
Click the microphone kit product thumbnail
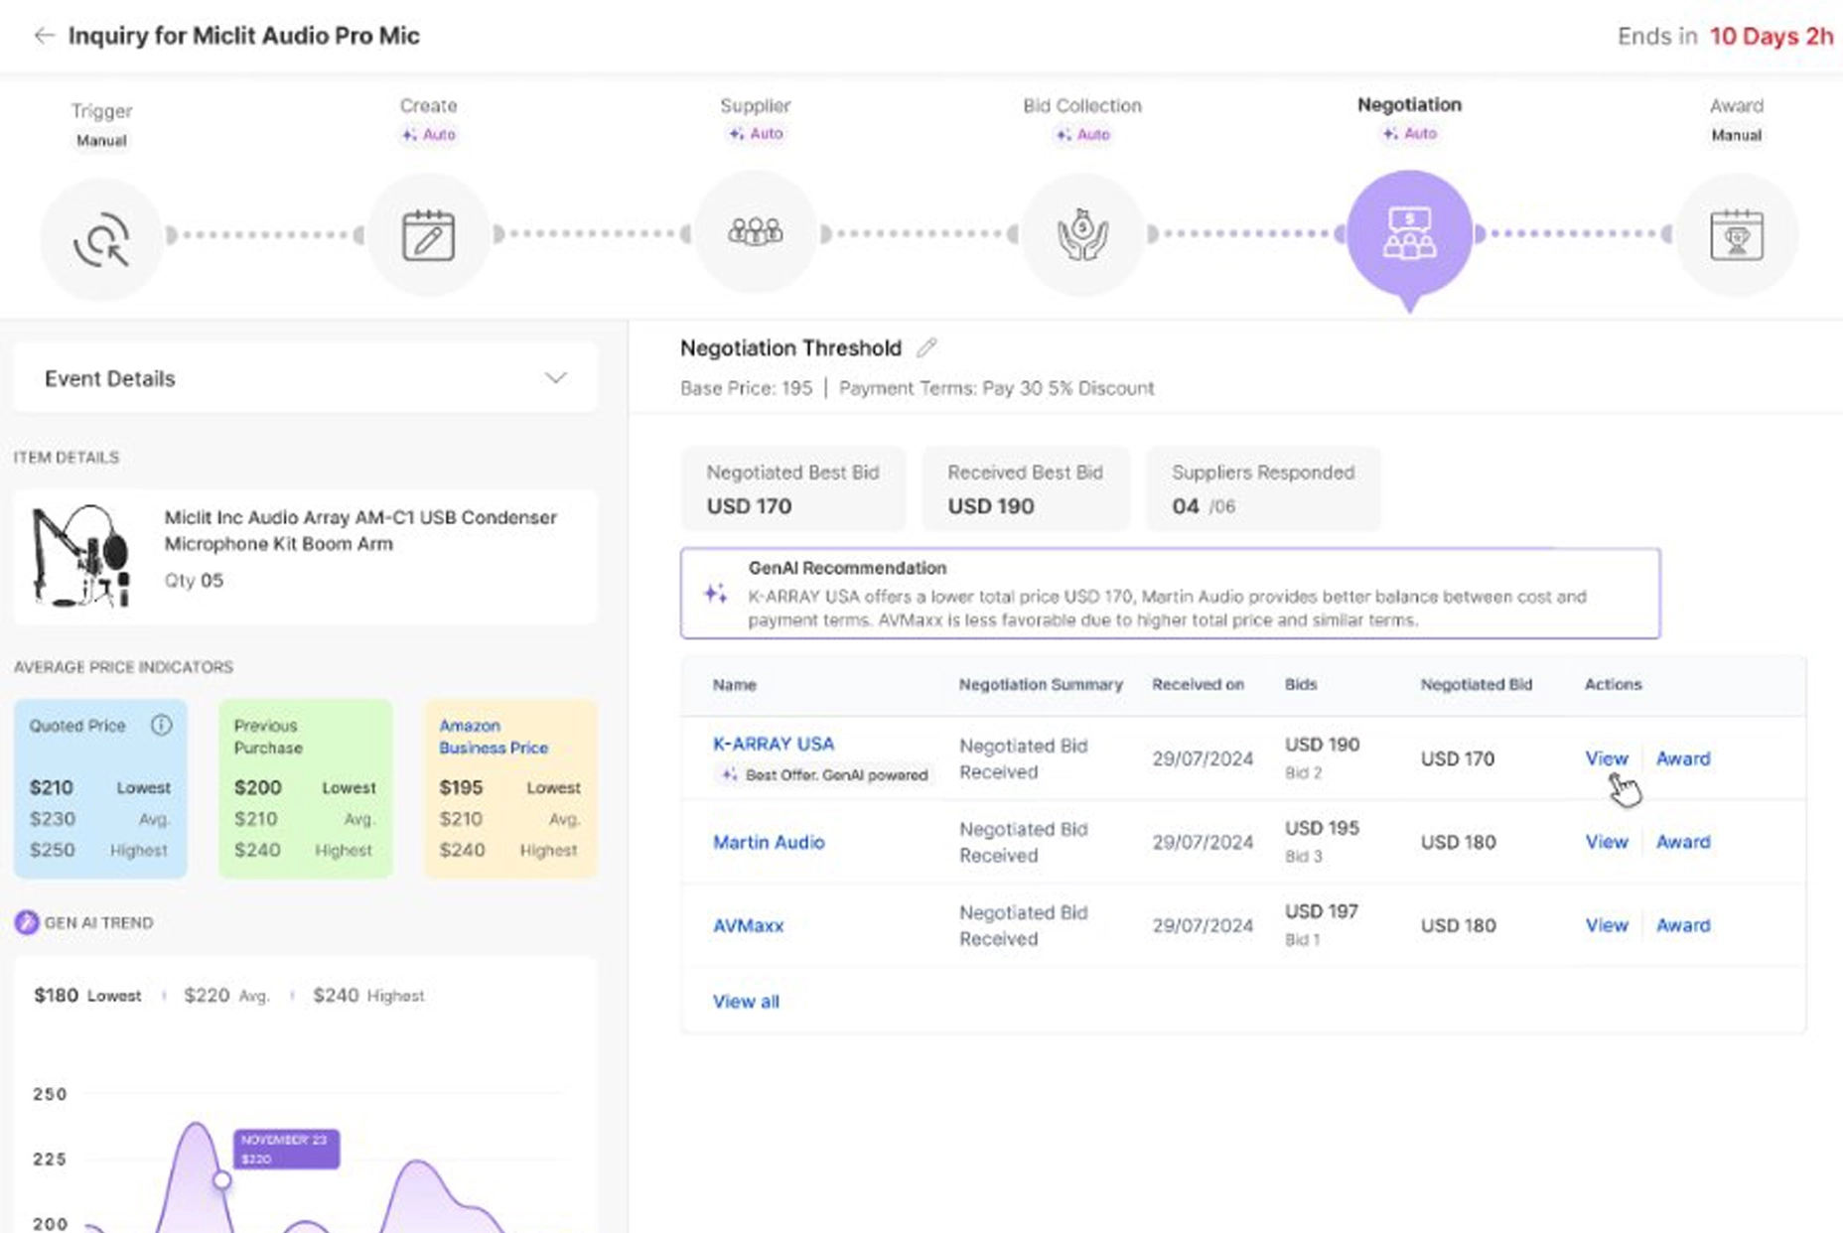80,556
